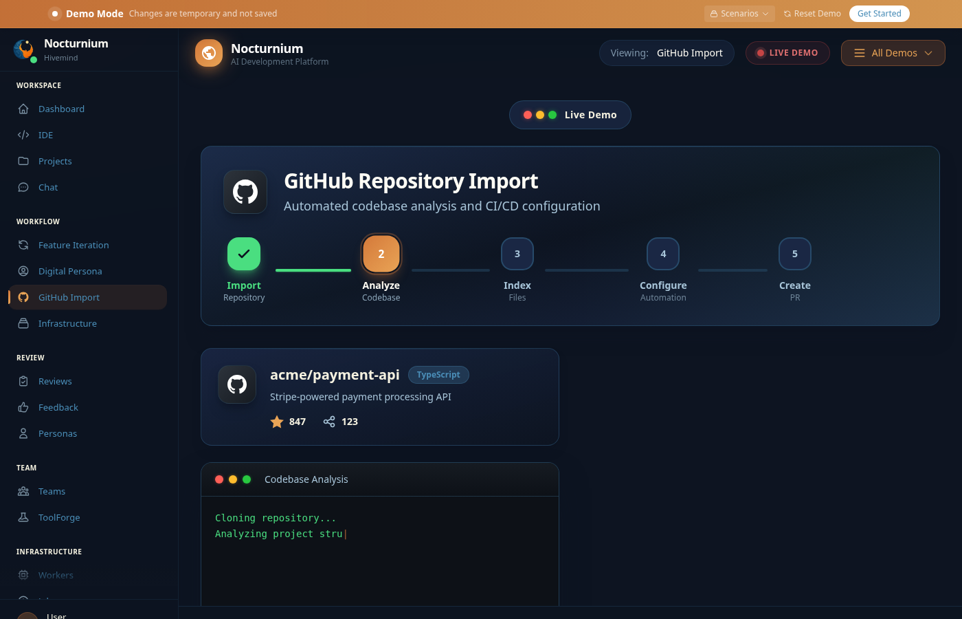
Task: Click the GitHub logo beside Repository Import title
Action: 245,192
